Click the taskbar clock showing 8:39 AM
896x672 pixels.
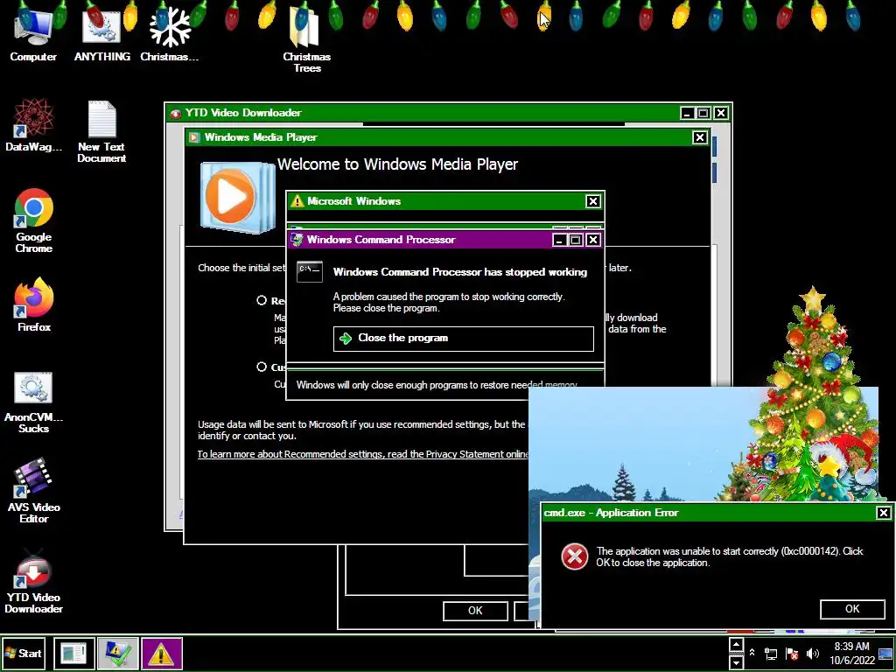[x=852, y=653]
